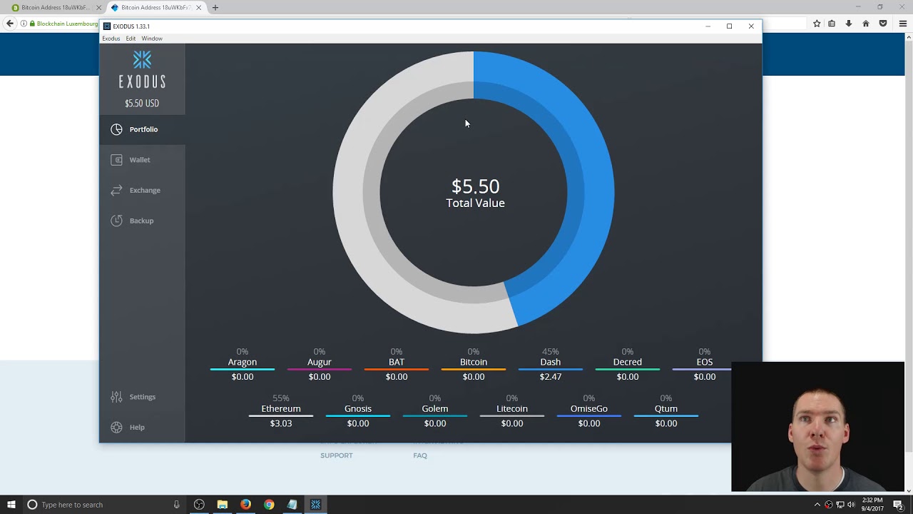Viewport: 913px width, 514px height.
Task: Click the volume icon in the system tray
Action: pyautogui.click(x=851, y=505)
